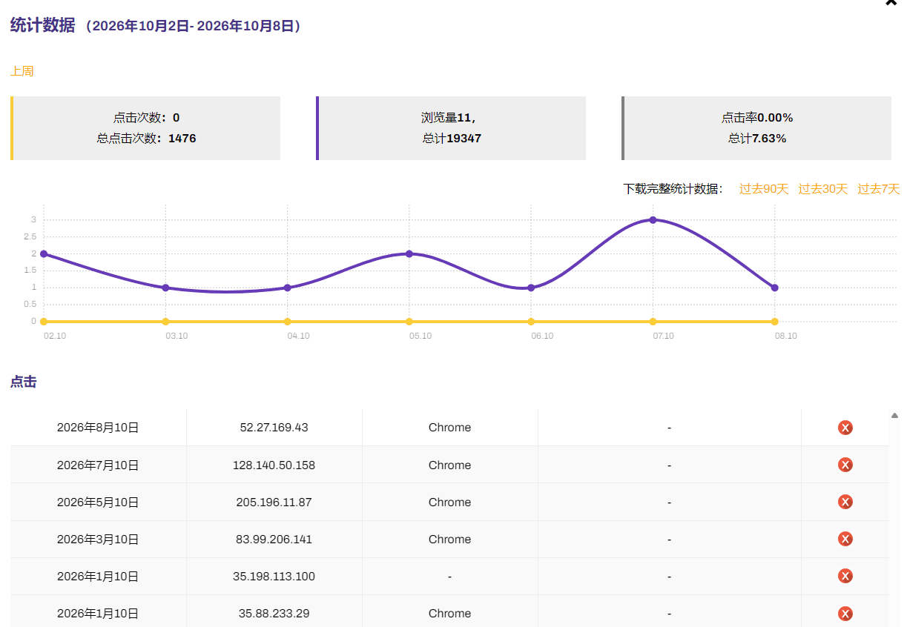Select purple data point at 07.10 peak
The width and height of the screenshot is (907, 627).
click(653, 219)
